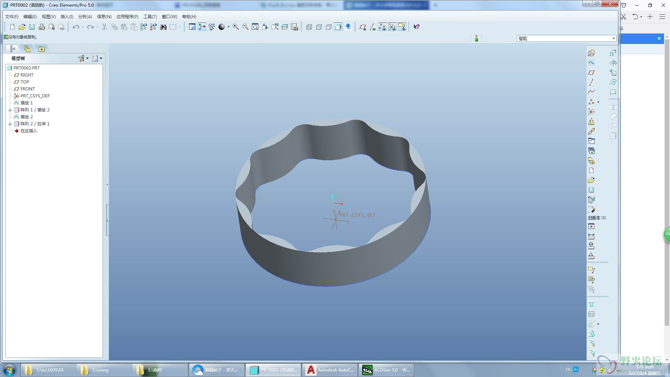
Task: Save the model via top toolbar disk icon
Action: pyautogui.click(x=32, y=27)
